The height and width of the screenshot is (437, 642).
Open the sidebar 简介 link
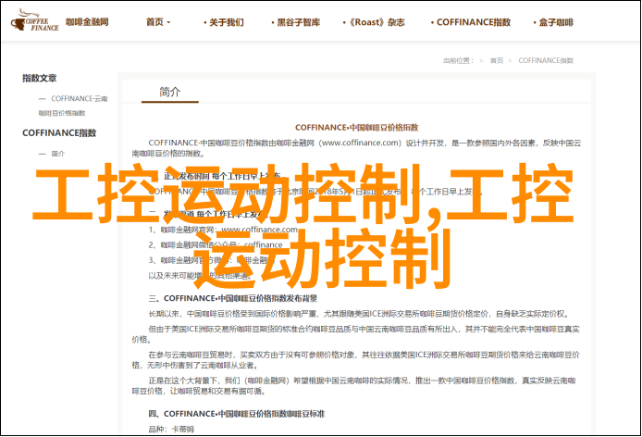(57, 154)
